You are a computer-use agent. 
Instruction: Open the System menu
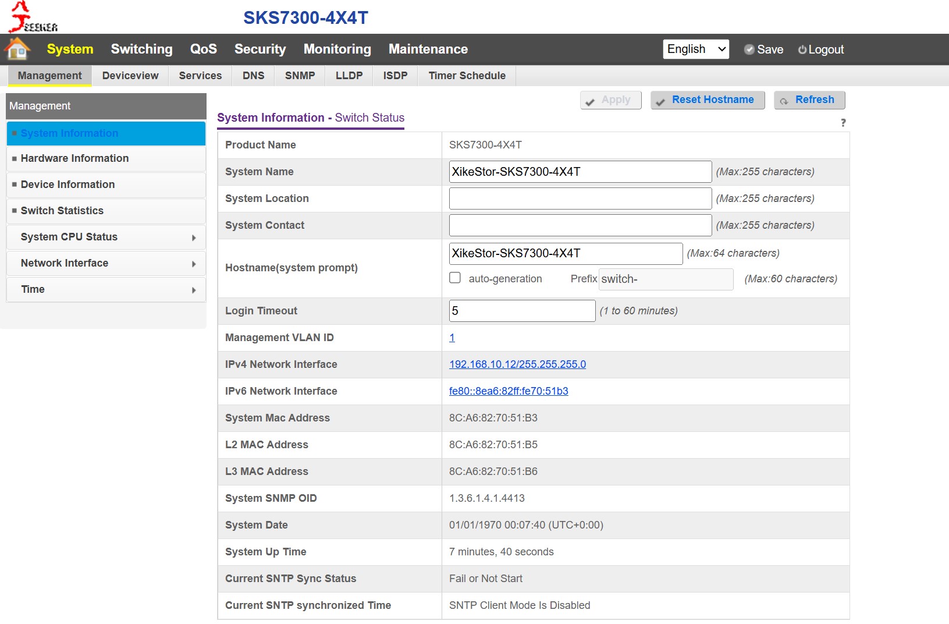(70, 49)
